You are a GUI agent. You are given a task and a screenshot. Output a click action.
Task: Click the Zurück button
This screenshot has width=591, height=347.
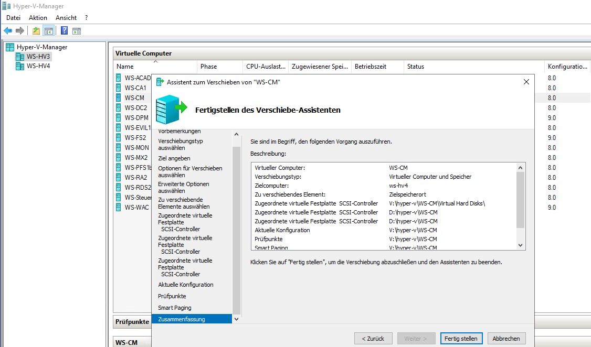(373, 338)
